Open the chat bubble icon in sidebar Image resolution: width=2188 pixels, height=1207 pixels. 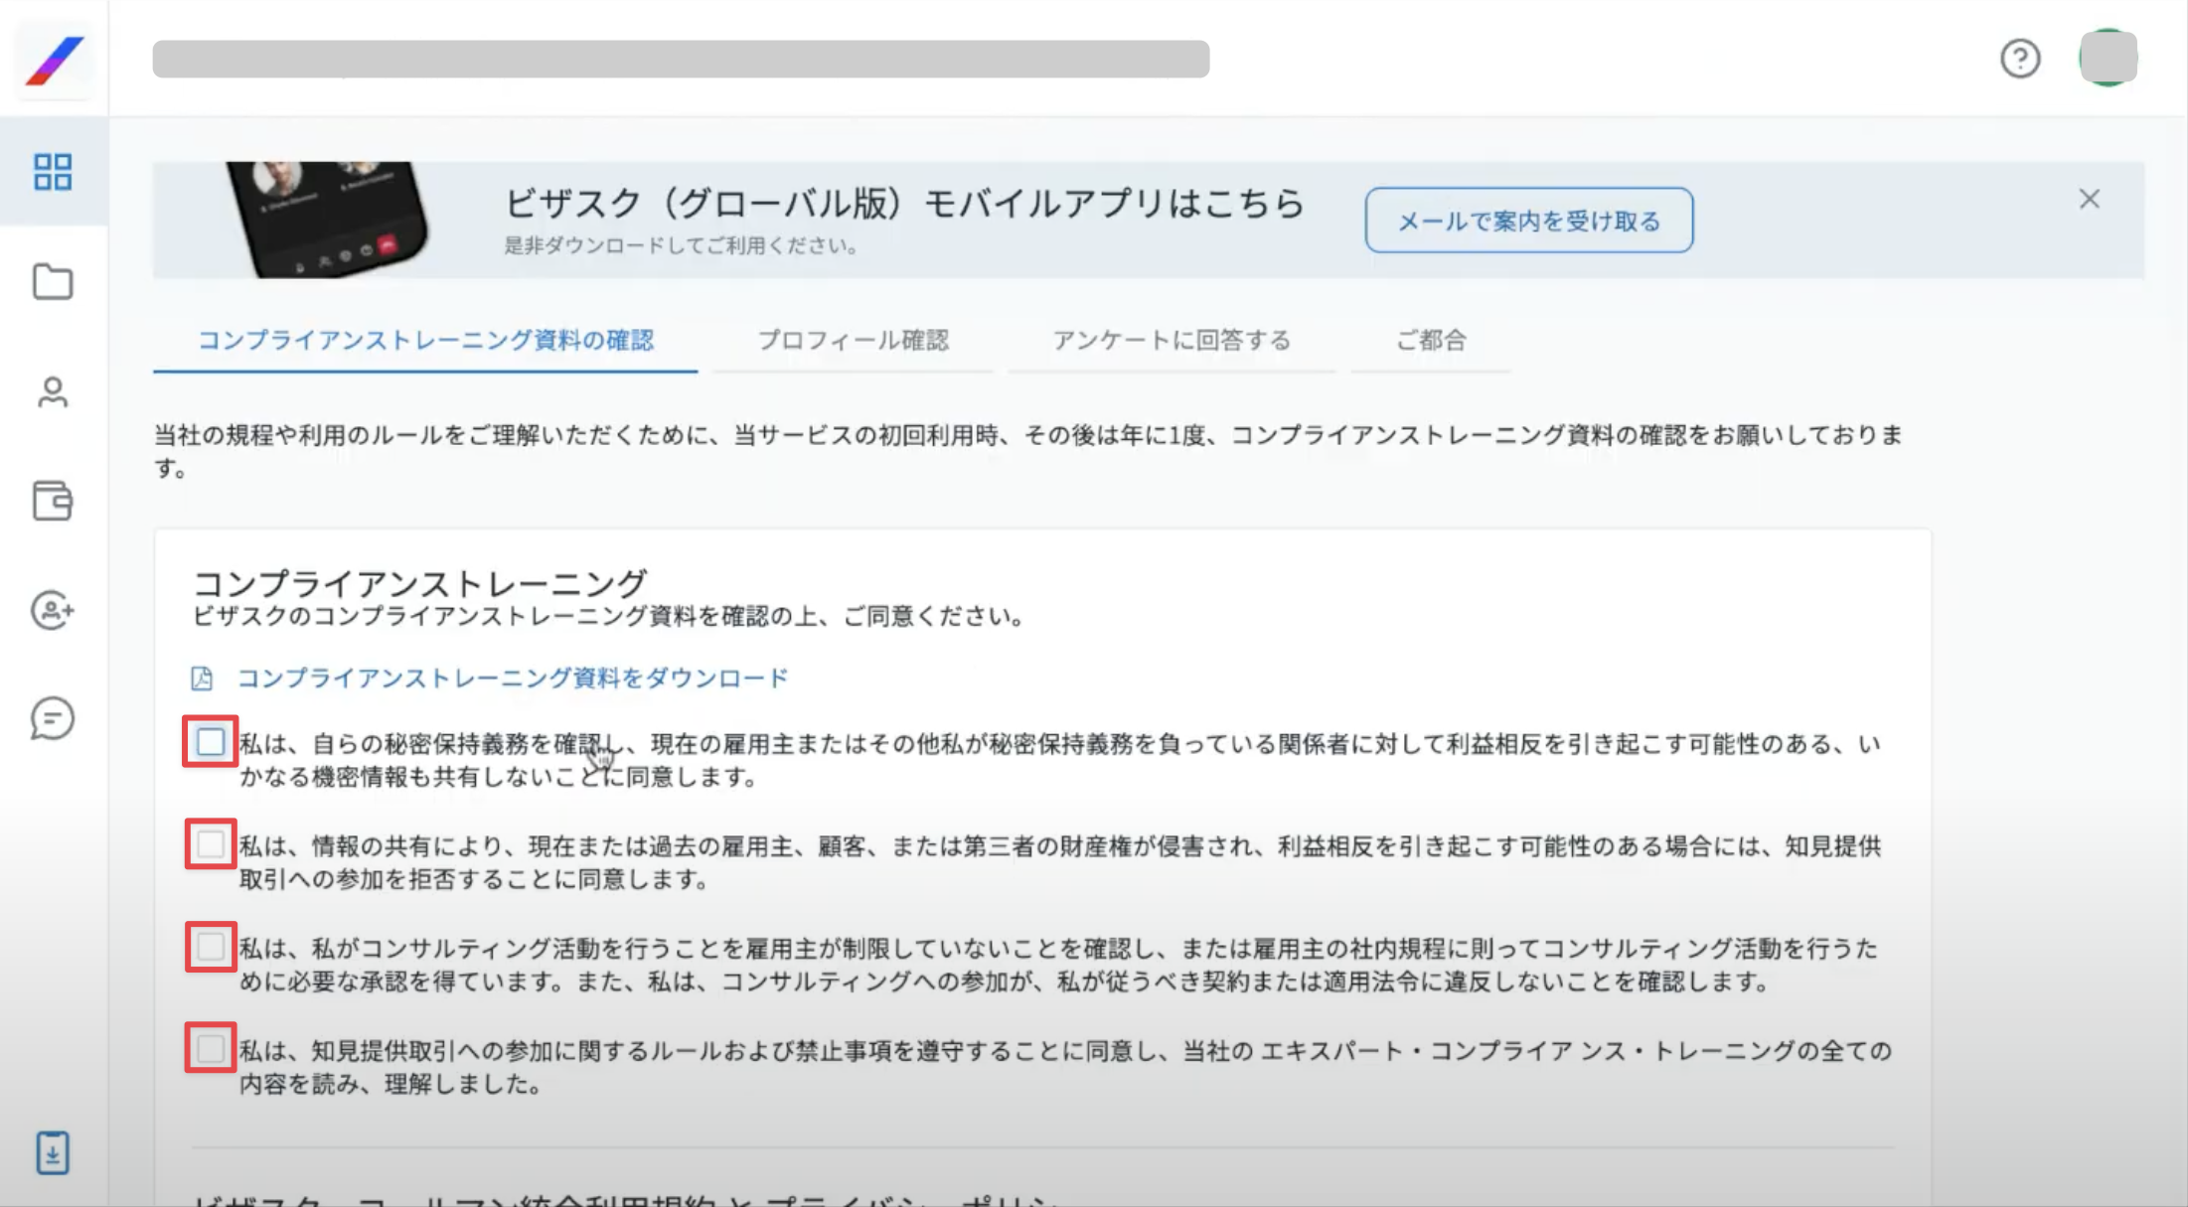coord(53,718)
